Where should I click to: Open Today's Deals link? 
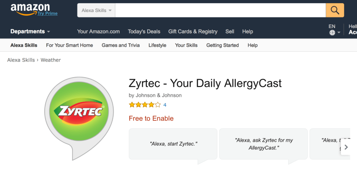[144, 31]
